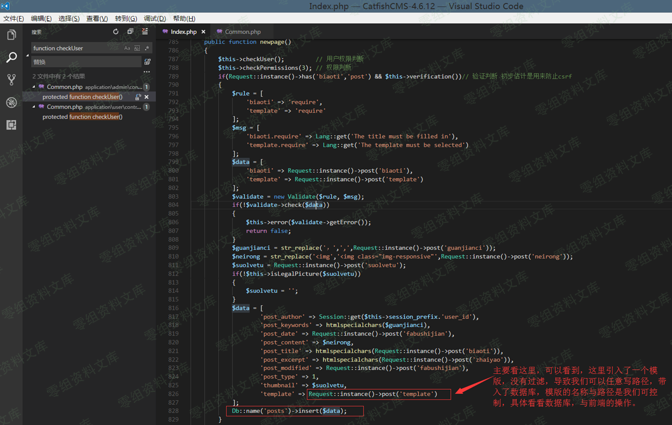Image resolution: width=672 pixels, height=425 pixels.
Task: Open second protected function checkUser() result
Action: [x=82, y=117]
